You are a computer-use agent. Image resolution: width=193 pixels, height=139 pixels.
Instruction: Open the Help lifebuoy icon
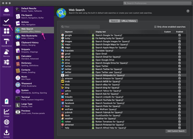click(7, 122)
